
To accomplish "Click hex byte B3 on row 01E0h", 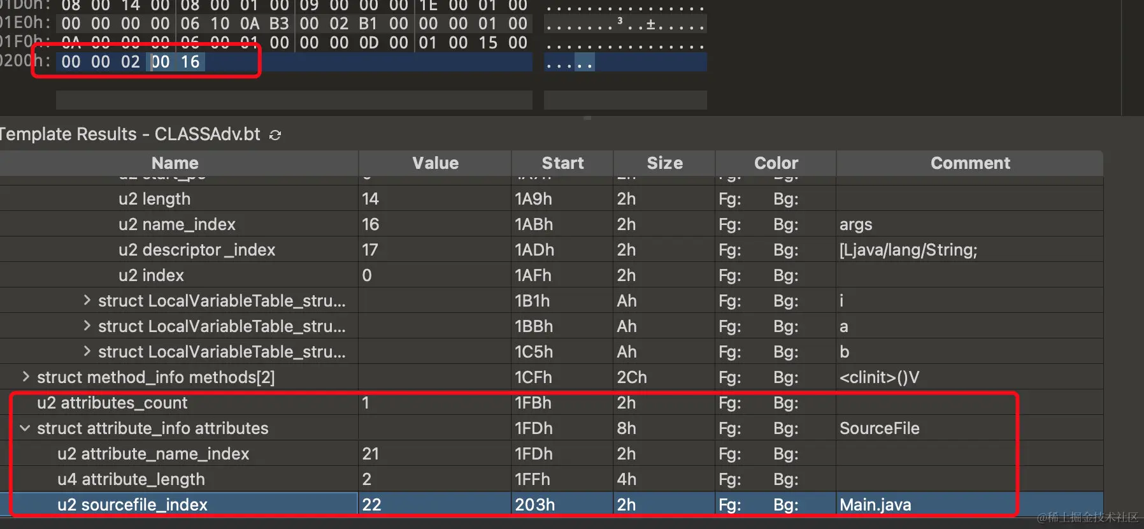I will pos(279,24).
